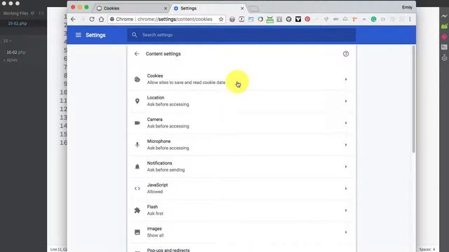This screenshot has width=449, height=252.
Task: Click Images row text
Action: [155, 232]
